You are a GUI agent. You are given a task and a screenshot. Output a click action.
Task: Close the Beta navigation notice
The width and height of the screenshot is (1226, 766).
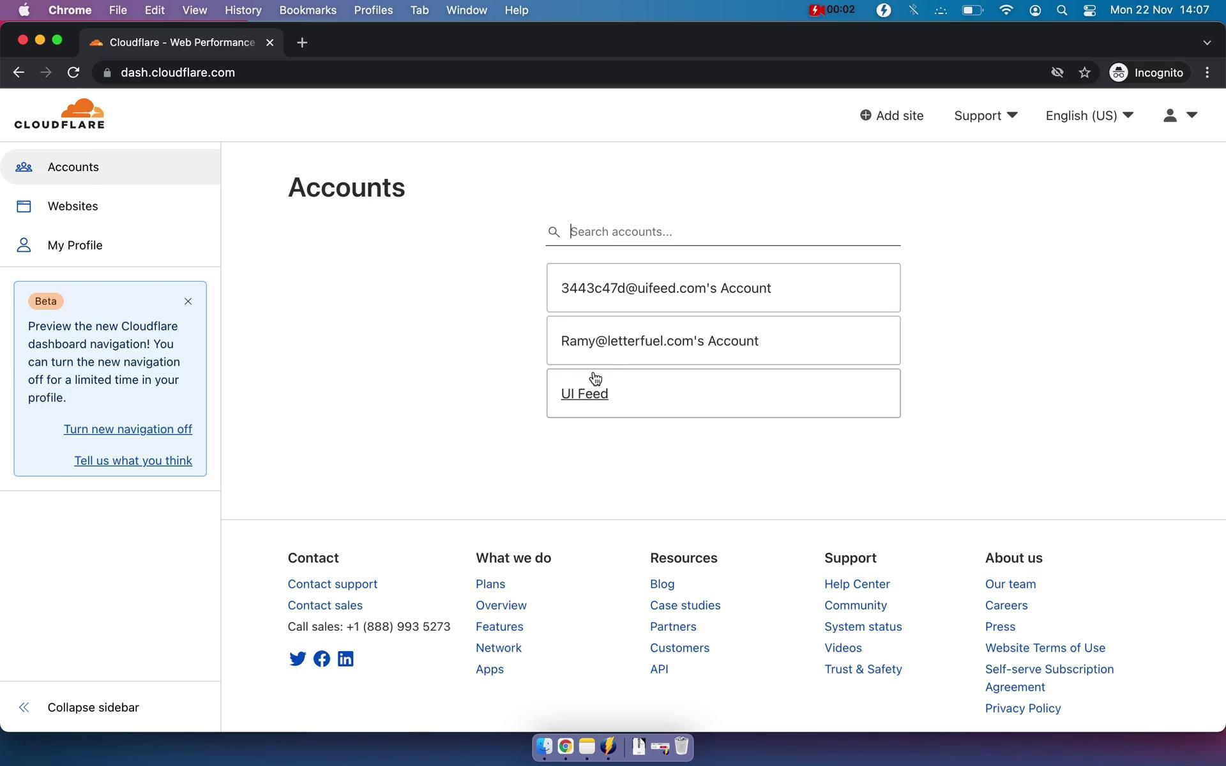(x=188, y=301)
